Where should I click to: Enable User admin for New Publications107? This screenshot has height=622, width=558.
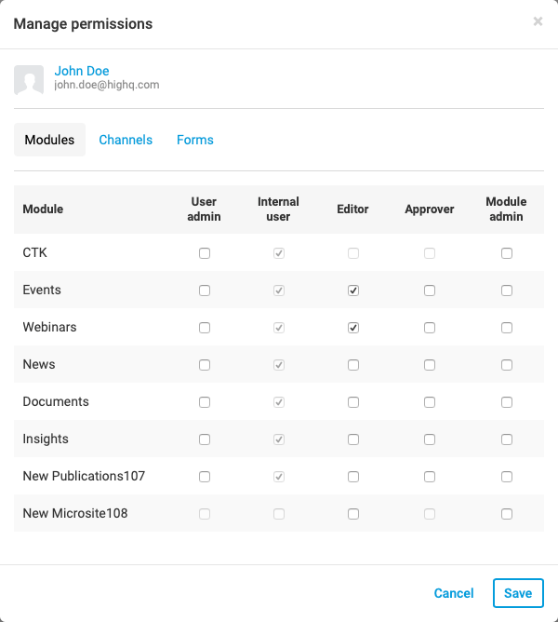205,477
